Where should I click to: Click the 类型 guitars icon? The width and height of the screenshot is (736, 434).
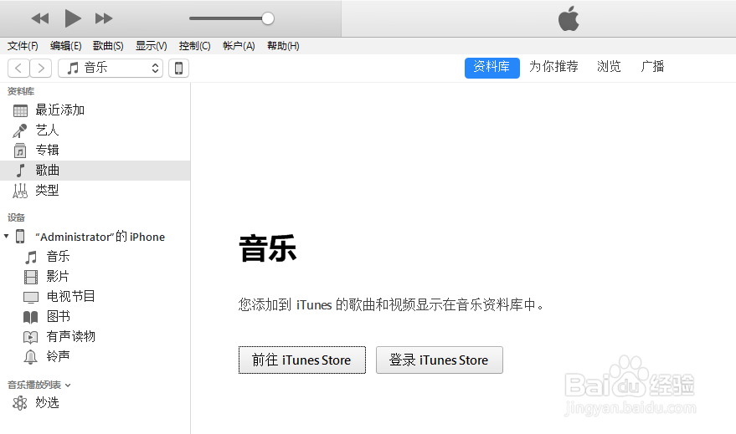point(20,191)
